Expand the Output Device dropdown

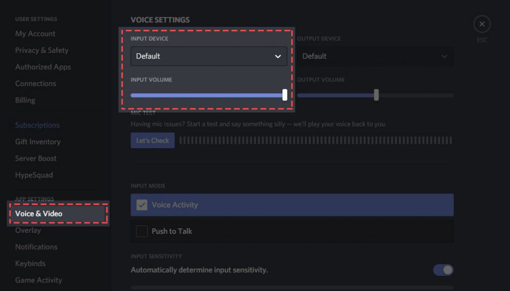click(x=375, y=56)
